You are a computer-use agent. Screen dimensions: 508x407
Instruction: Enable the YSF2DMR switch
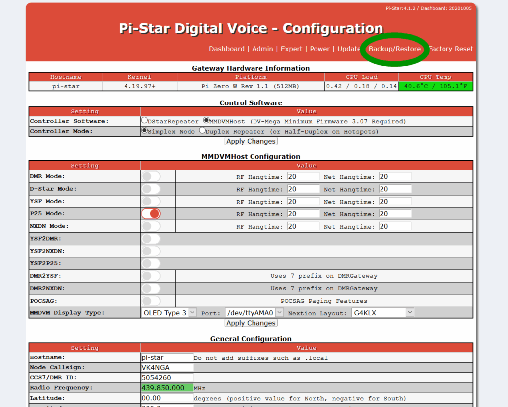151,239
